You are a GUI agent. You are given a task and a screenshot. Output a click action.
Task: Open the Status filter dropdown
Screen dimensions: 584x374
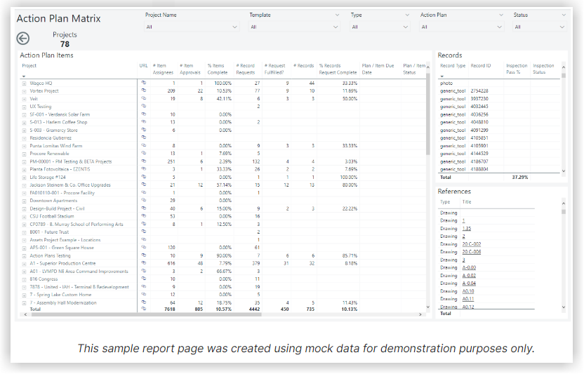click(x=540, y=27)
